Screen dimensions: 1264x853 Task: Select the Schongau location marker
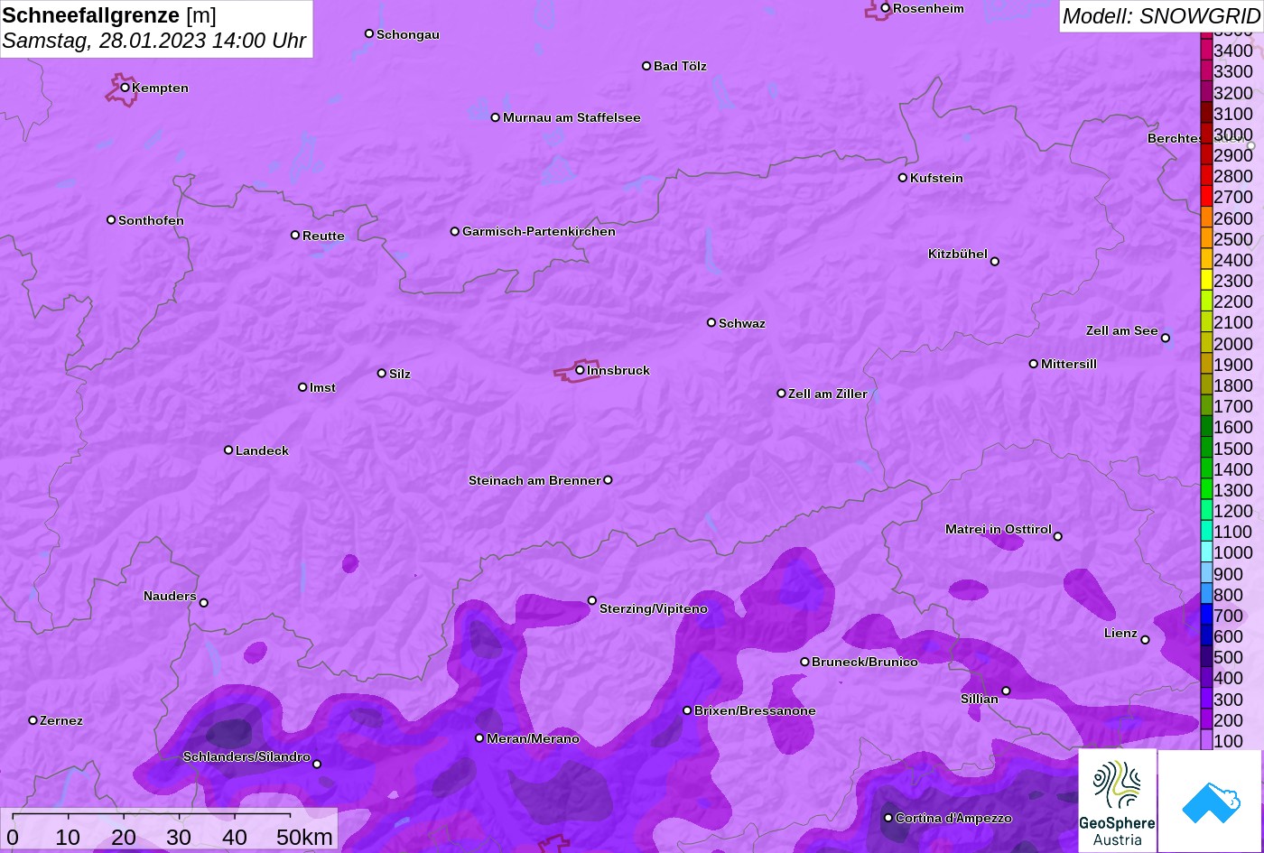coord(369,33)
